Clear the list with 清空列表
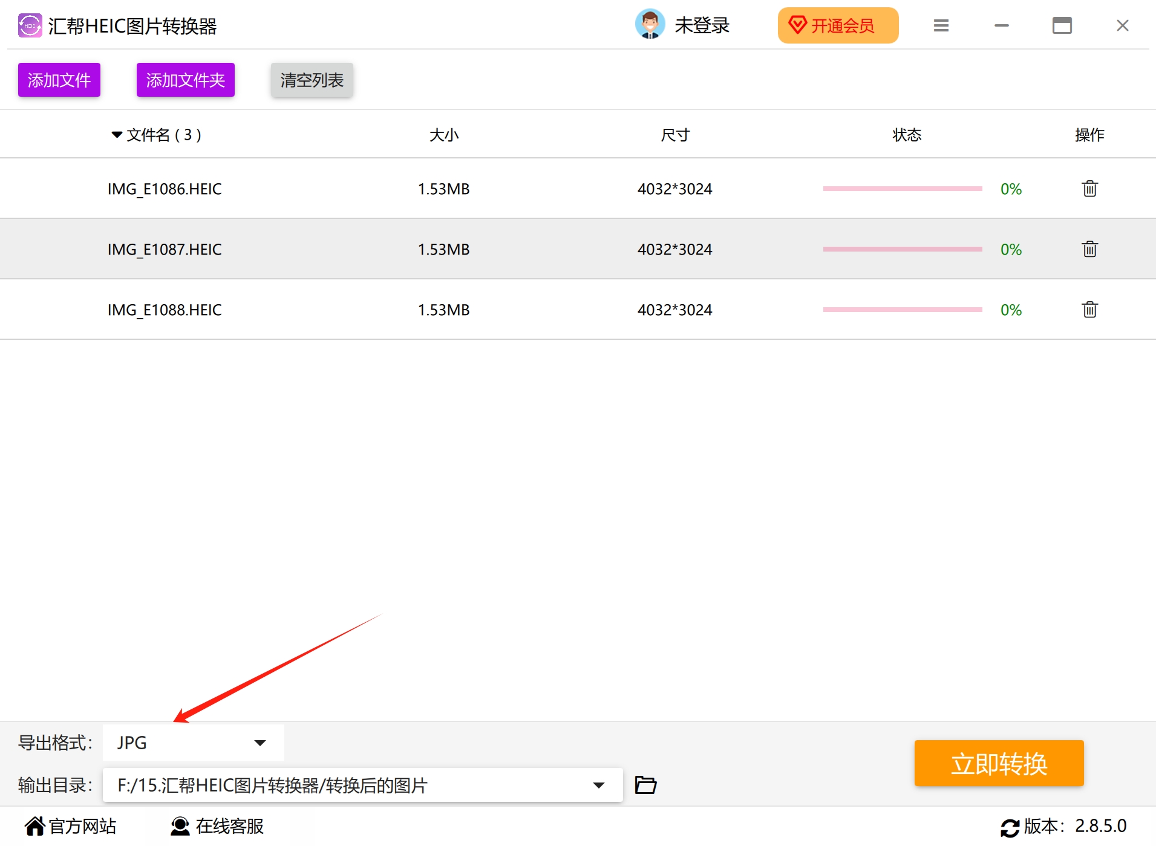1156x846 pixels. pyautogui.click(x=312, y=80)
